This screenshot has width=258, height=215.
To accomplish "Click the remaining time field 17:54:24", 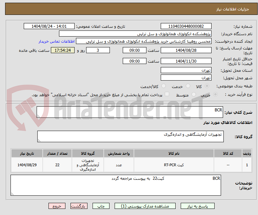I will [63, 50].
